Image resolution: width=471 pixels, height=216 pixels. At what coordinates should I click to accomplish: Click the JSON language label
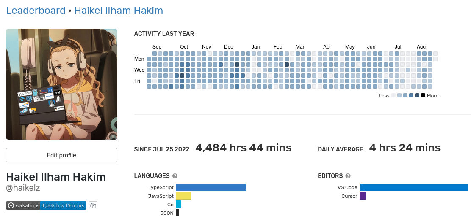(167, 213)
